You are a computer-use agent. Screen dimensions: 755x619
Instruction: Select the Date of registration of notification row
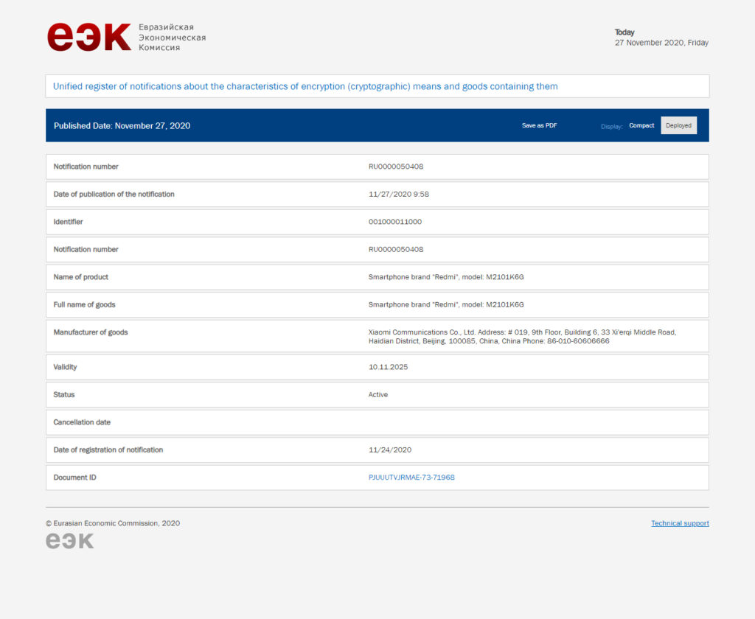coord(377,450)
